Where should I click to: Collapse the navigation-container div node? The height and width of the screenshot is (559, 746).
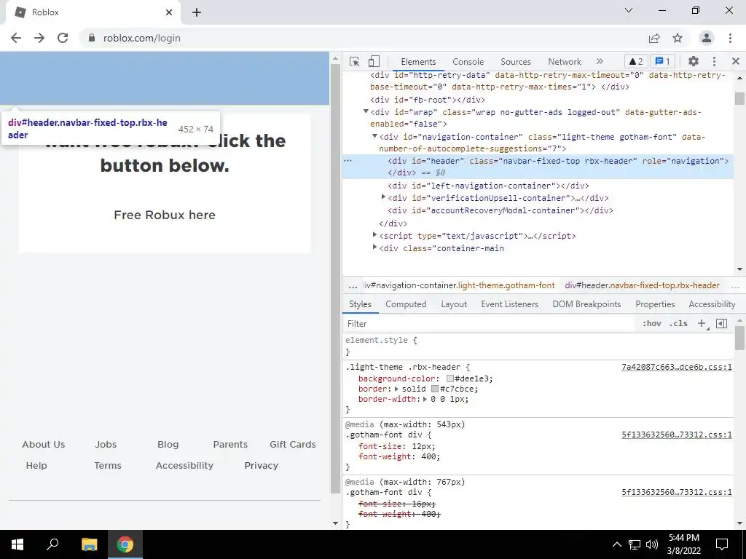374,136
